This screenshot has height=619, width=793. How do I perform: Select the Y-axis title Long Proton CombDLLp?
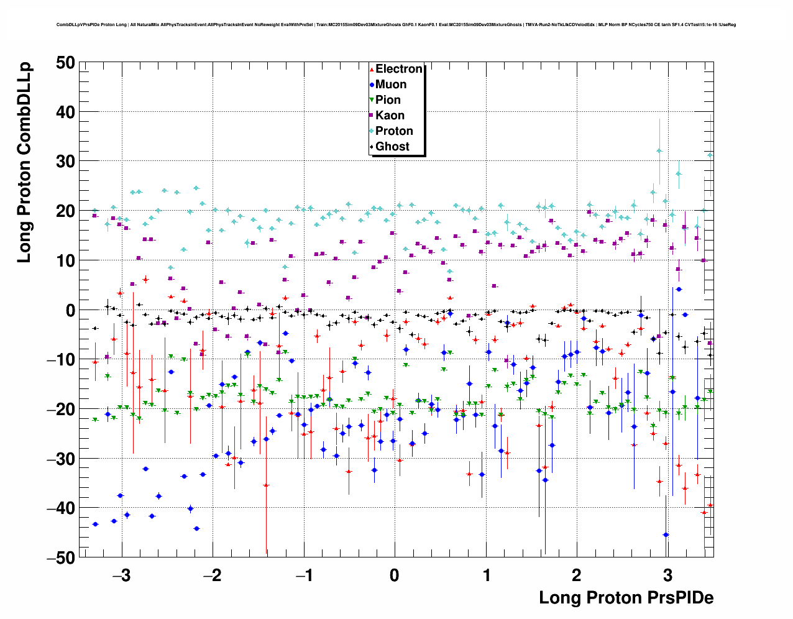(x=24, y=162)
